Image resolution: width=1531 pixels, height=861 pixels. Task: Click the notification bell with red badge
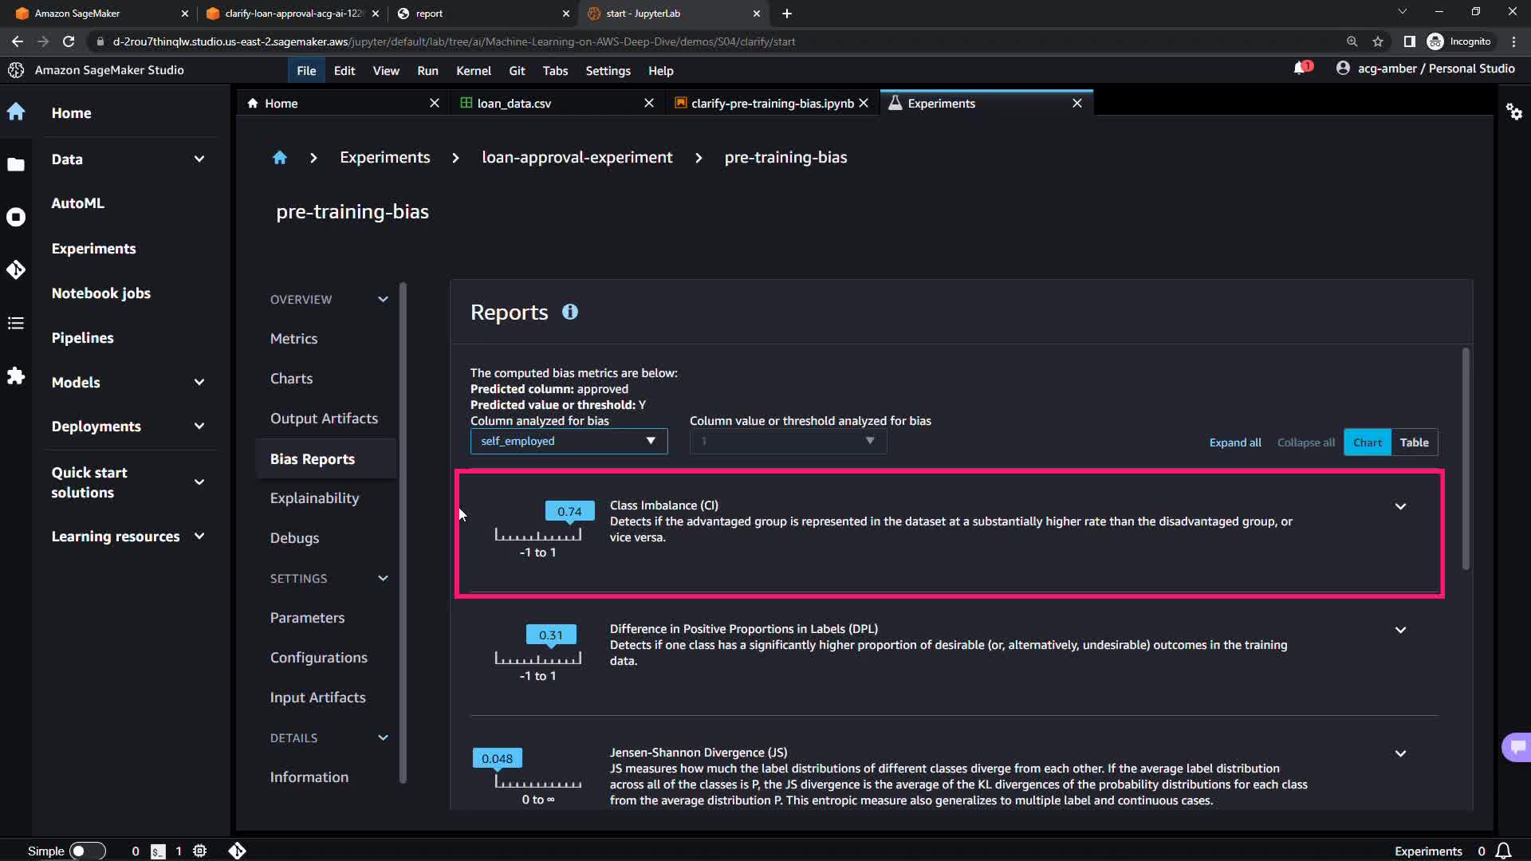coord(1301,69)
